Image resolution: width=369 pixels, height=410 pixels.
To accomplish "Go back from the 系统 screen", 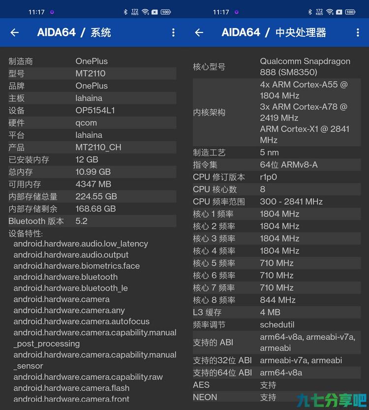I will click(x=15, y=32).
